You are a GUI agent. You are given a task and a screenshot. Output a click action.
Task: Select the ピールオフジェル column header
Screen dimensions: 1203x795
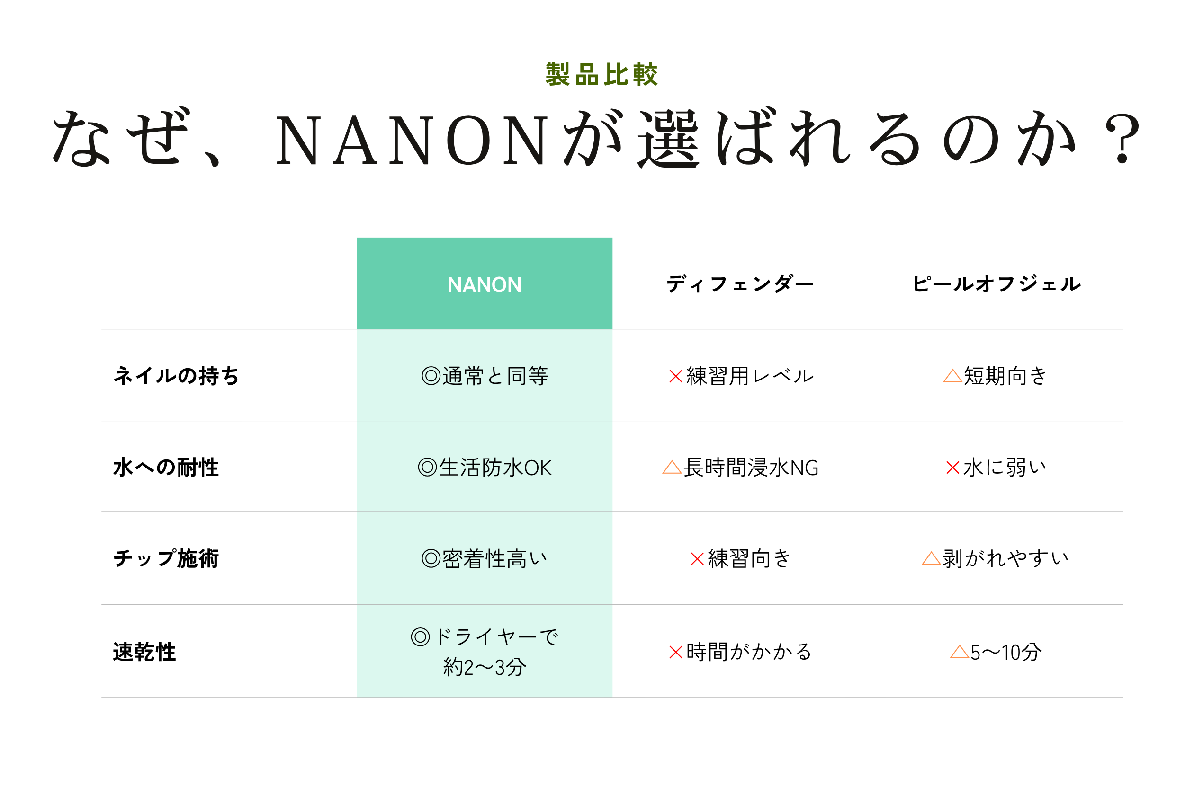[x=997, y=284]
